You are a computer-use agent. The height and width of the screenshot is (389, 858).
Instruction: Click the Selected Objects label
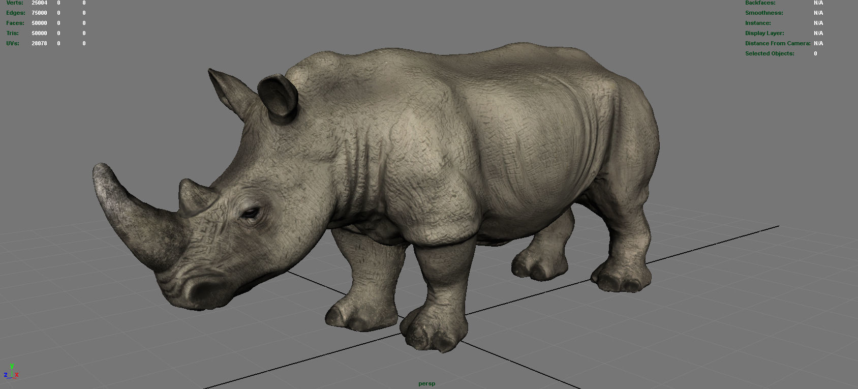(770, 53)
